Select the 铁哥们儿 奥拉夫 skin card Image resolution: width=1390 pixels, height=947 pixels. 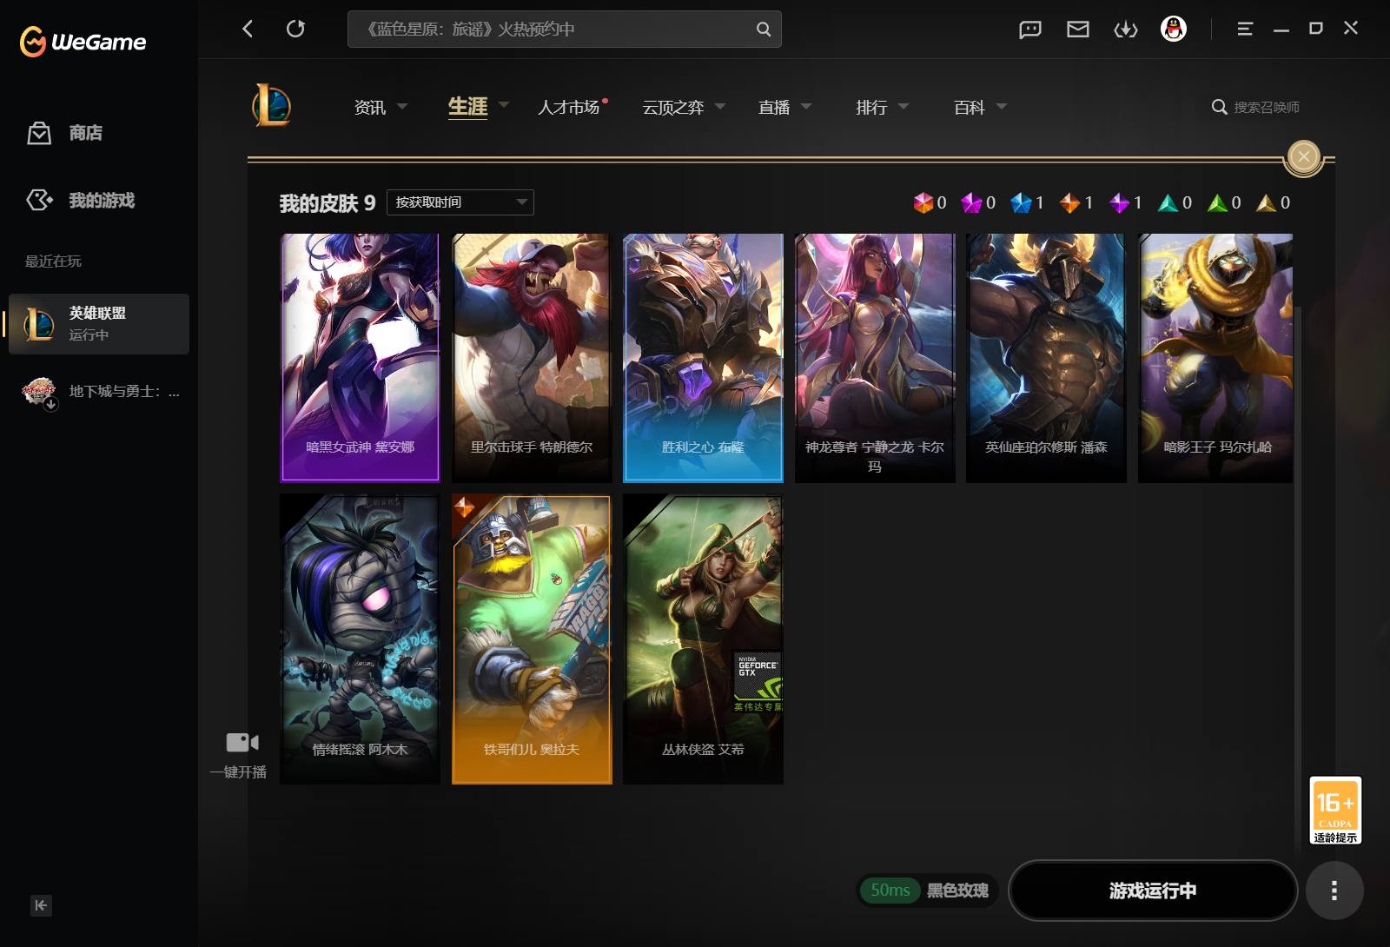[x=532, y=639]
